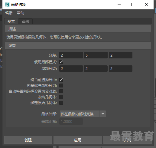Switch to the 高级 tab

pyautogui.click(x=26, y=21)
